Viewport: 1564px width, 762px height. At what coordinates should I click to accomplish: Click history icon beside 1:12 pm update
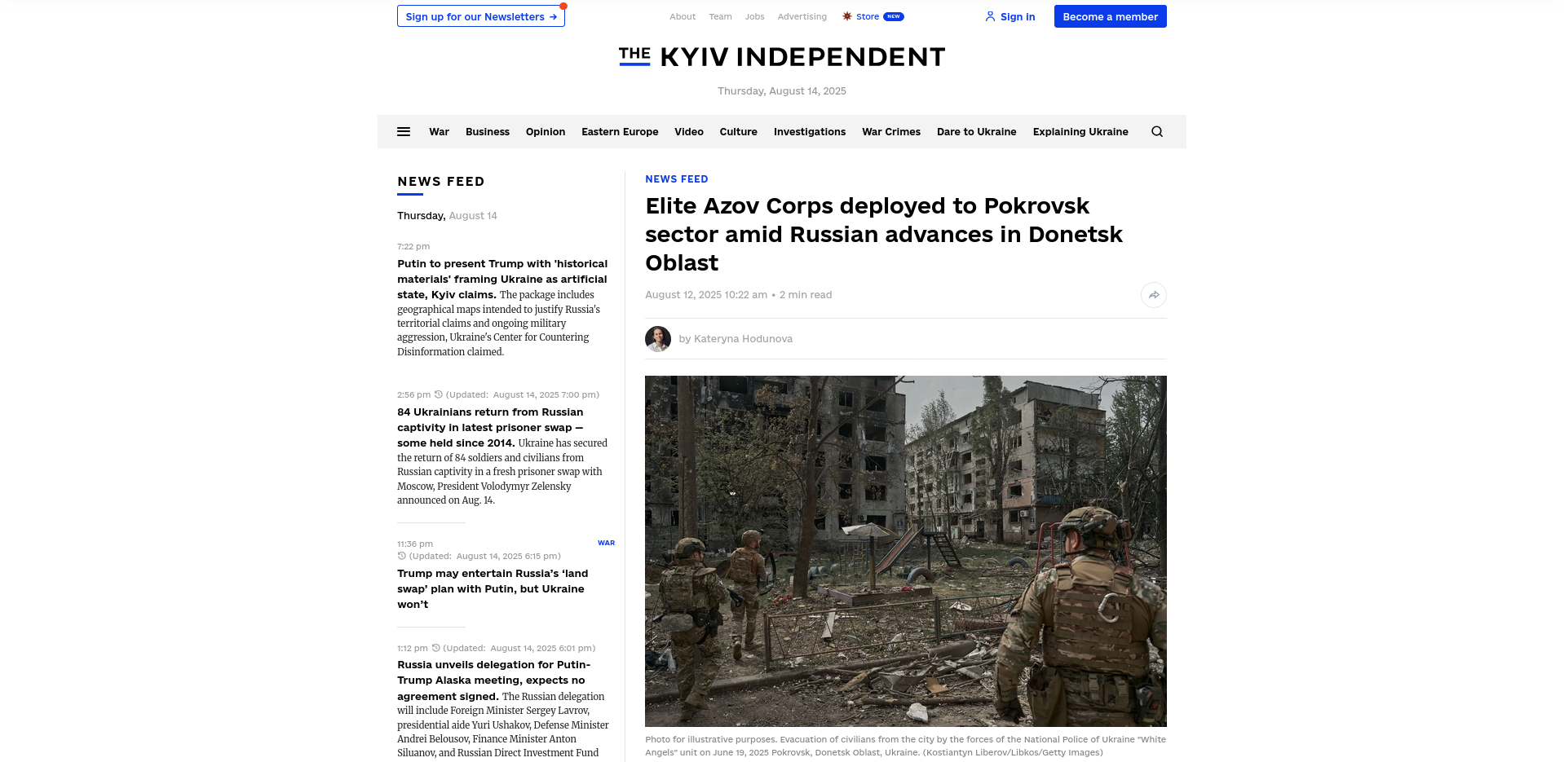435,648
